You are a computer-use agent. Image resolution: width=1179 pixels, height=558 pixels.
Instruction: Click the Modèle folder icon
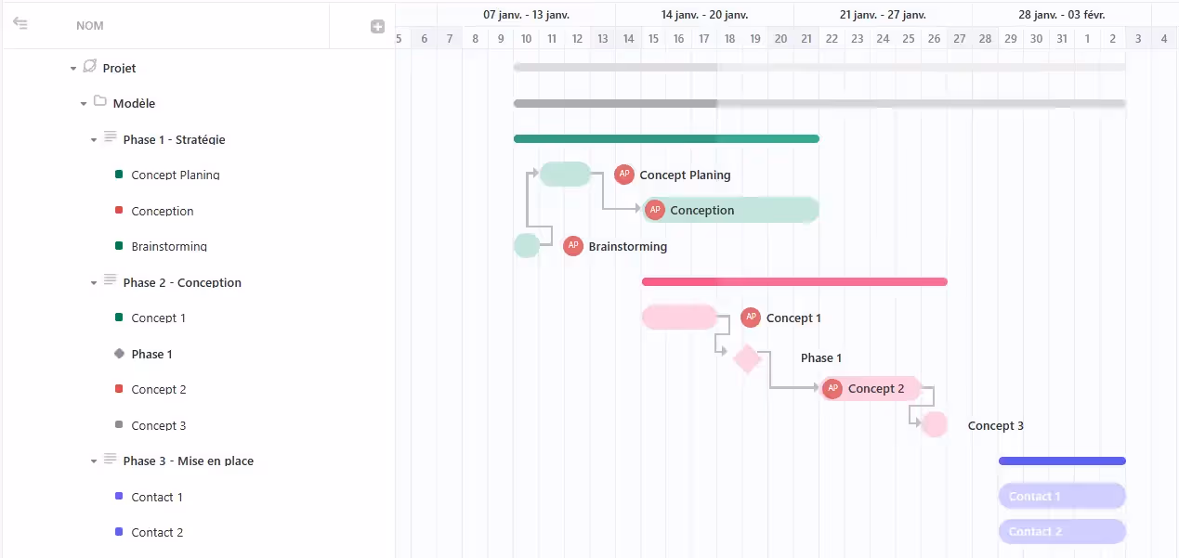[x=100, y=102]
